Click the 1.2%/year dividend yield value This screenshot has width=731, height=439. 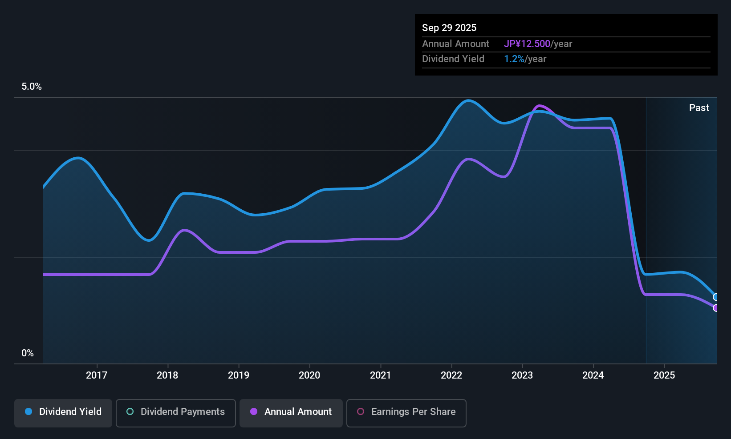525,59
